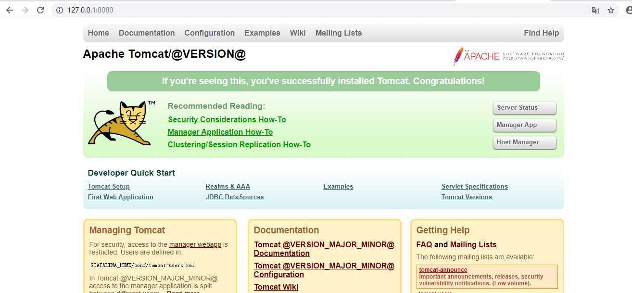The image size is (632, 293).
Task: Open the Realms & AAA link
Action: pos(228,186)
